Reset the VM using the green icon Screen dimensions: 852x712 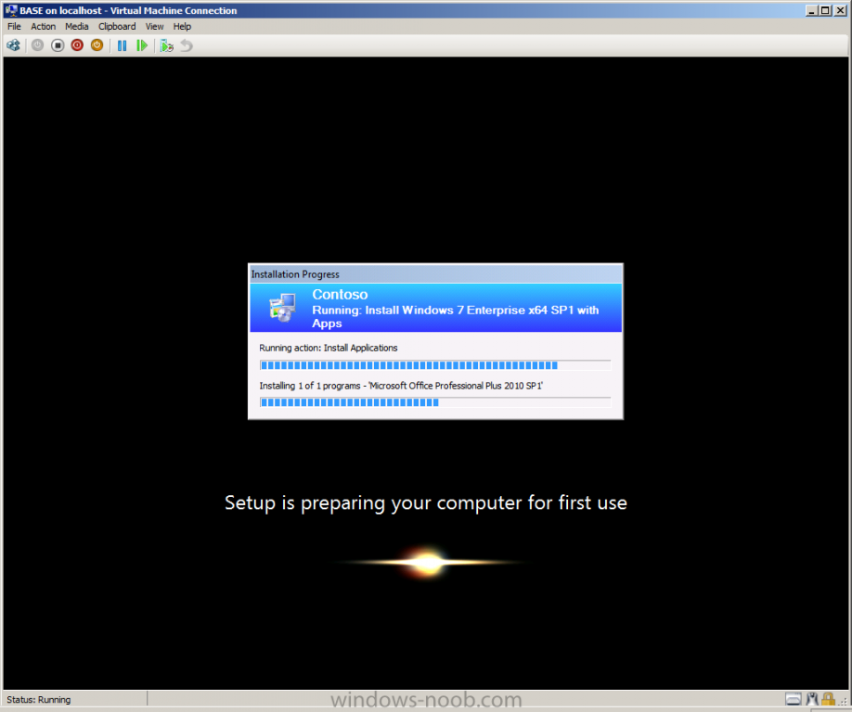[142, 45]
